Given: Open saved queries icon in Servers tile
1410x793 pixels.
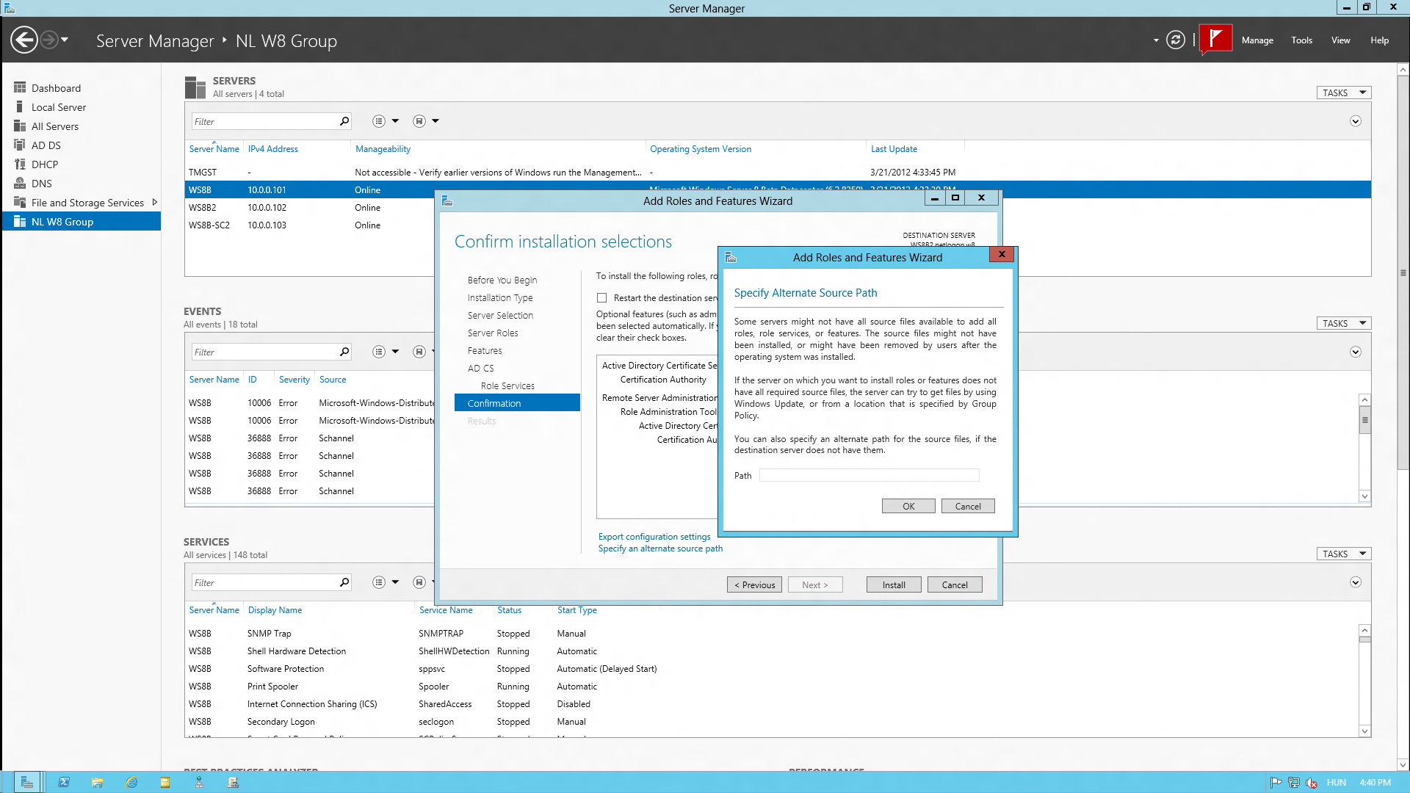Looking at the screenshot, I should tap(419, 121).
